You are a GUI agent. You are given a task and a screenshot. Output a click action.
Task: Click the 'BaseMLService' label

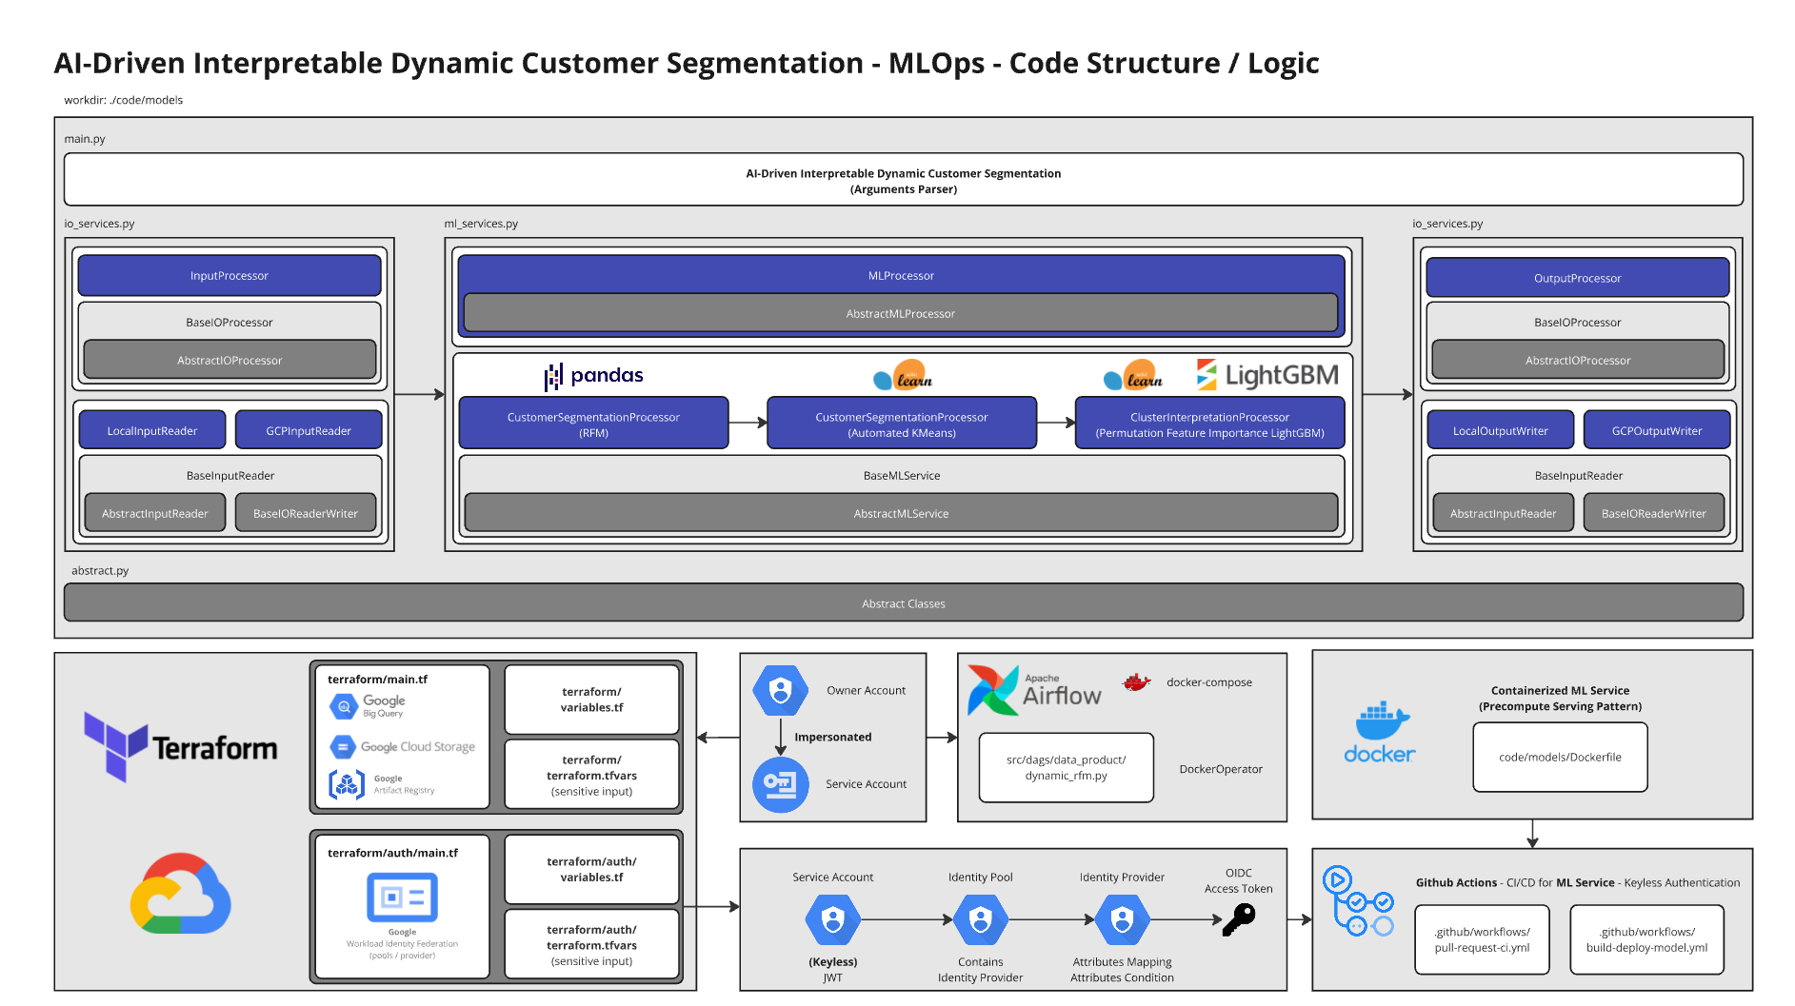pyautogui.click(x=902, y=476)
